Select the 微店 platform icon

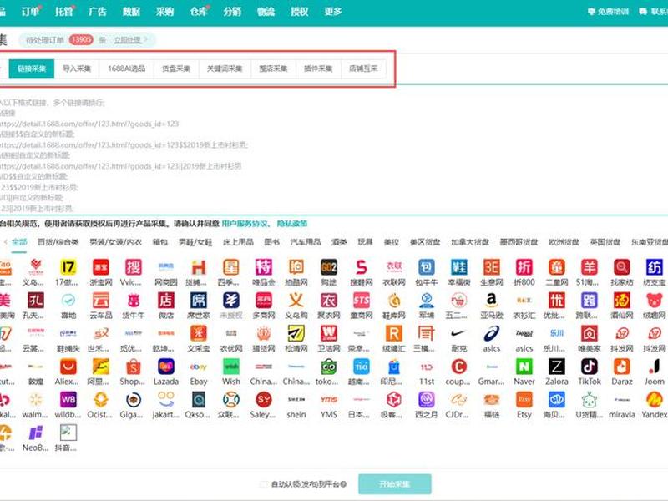pos(165,301)
